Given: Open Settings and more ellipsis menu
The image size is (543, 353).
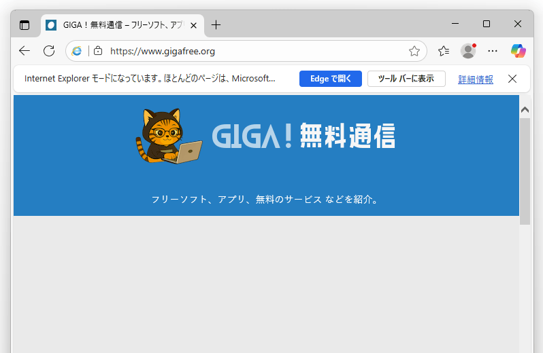Looking at the screenshot, I should point(493,51).
